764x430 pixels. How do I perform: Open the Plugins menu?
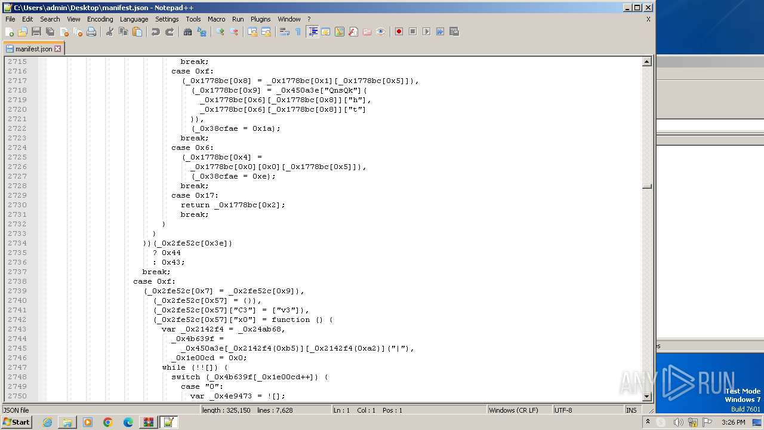tap(261, 19)
